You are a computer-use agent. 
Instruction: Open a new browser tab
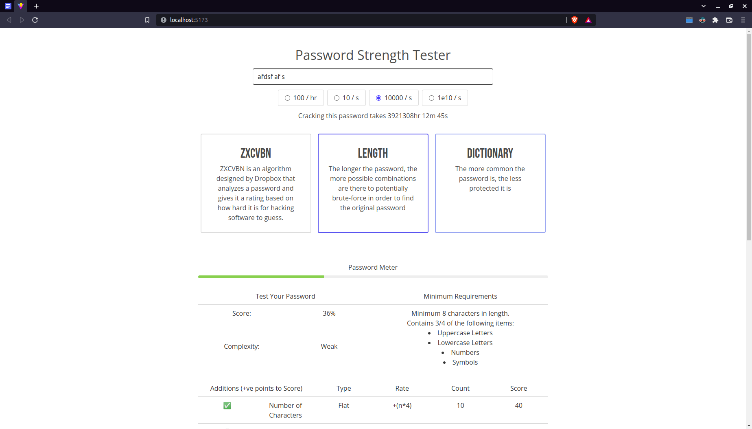click(x=36, y=6)
